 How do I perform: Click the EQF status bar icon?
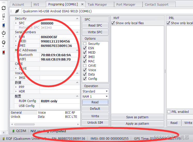(4, 139)
